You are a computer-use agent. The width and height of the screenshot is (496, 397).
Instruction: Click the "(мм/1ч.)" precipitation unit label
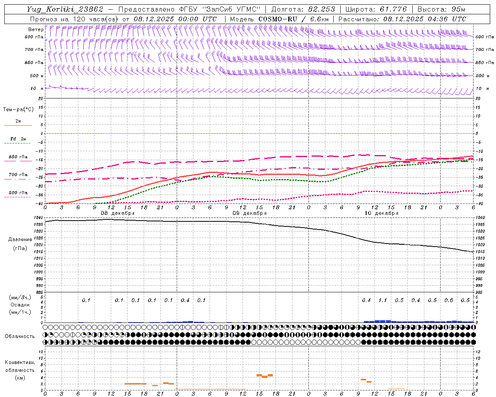point(20,312)
